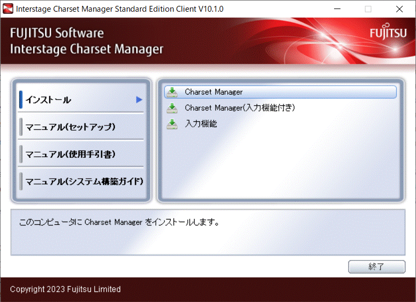Click the blue arrow beside インストール
Viewport: 416px width, 302px height.
[x=139, y=100]
